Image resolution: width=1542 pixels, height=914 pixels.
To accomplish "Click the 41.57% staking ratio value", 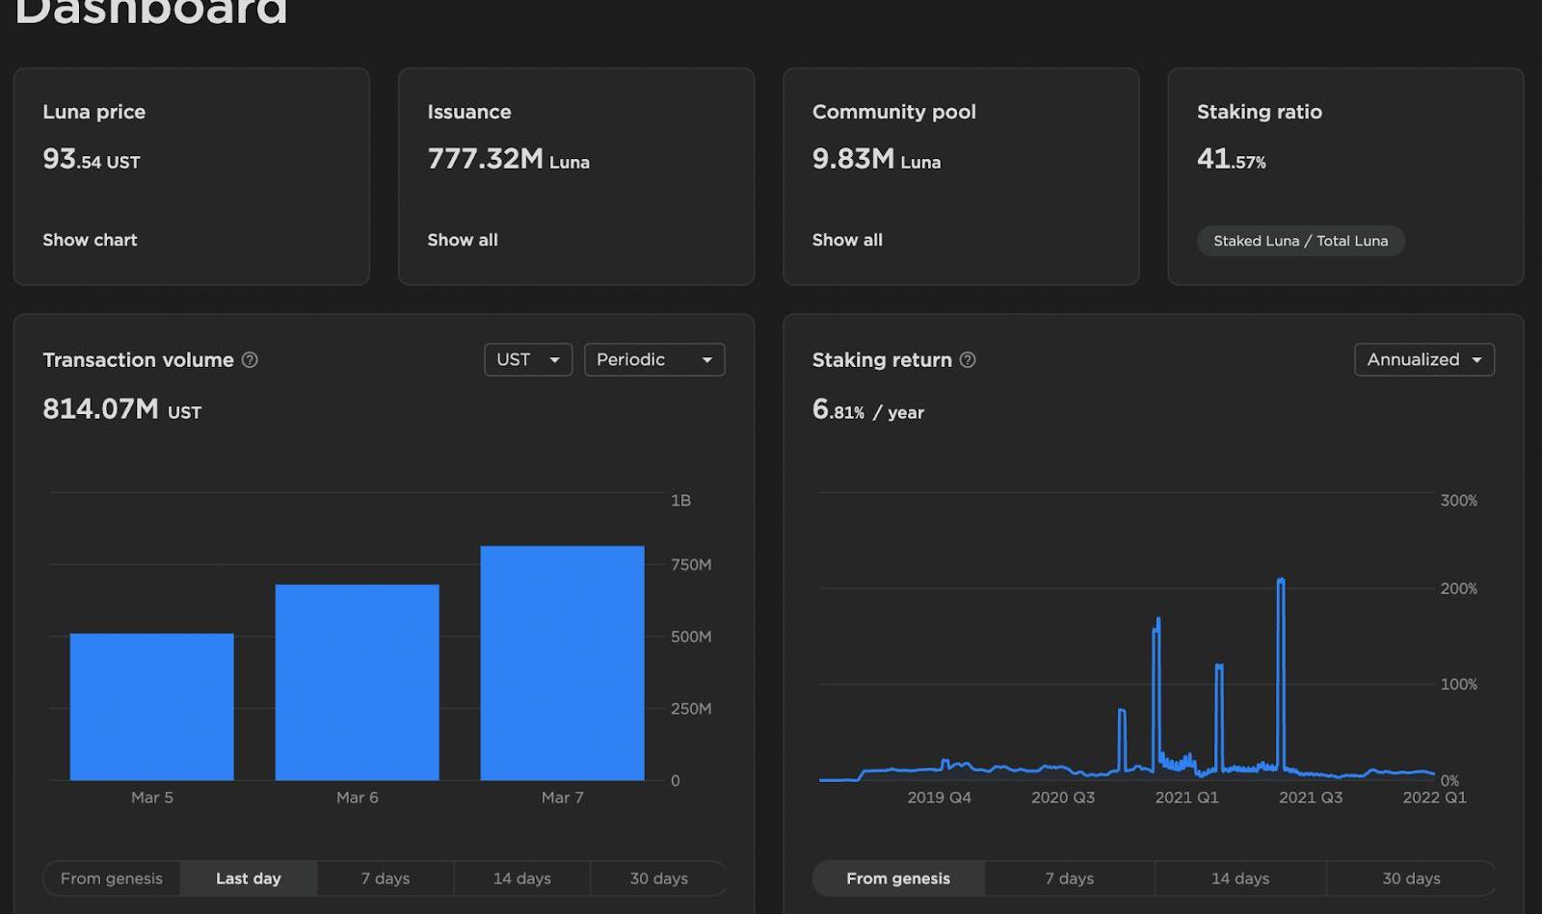I will [1232, 159].
